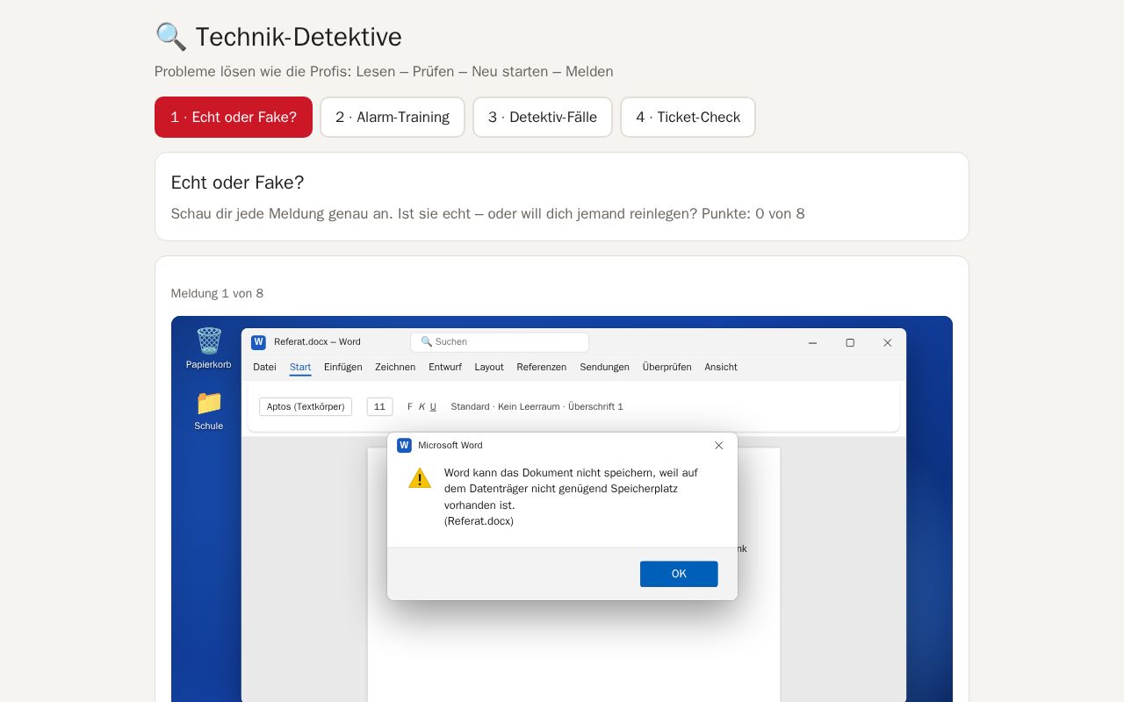Maximize the Referat.docx Word window

(850, 343)
